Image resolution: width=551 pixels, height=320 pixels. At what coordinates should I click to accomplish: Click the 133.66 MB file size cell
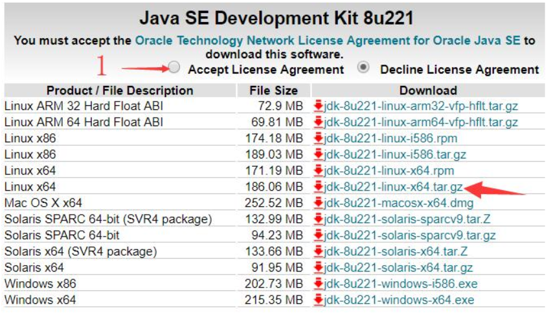click(x=274, y=251)
